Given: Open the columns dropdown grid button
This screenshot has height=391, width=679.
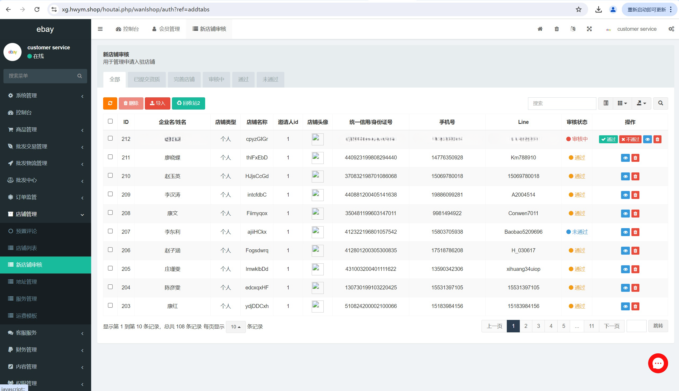Looking at the screenshot, I should pos(622,103).
